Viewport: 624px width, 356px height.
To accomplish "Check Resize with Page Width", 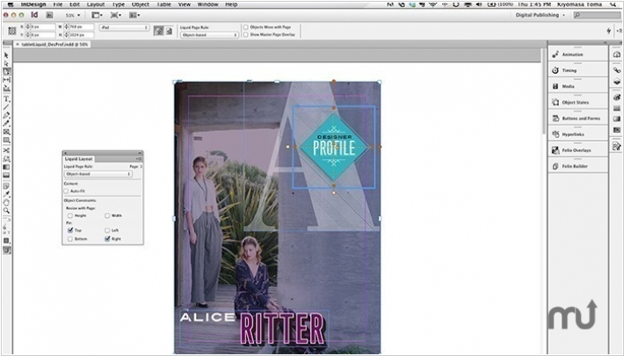I will click(107, 215).
